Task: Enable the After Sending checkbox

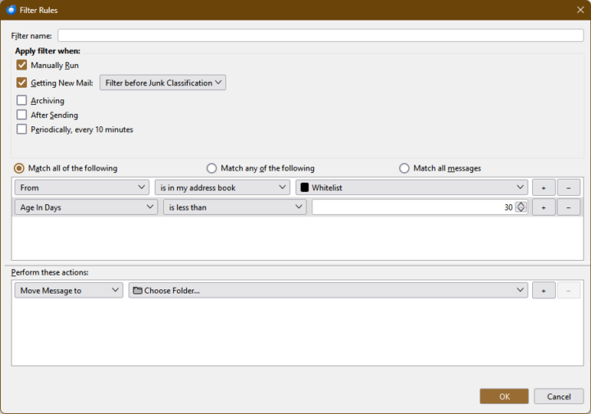Action: [x=22, y=115]
